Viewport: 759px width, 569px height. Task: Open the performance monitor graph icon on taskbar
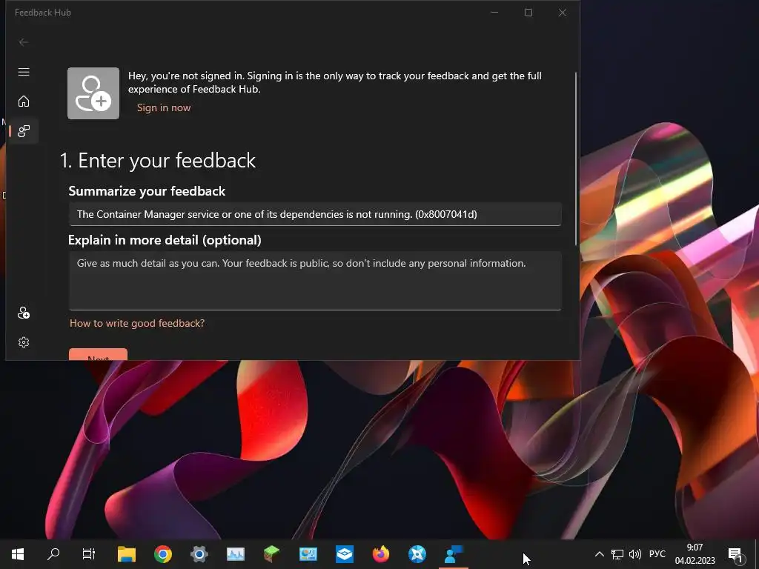coord(236,554)
